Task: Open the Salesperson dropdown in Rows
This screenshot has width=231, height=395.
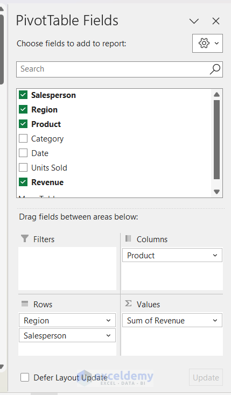Action: point(108,336)
